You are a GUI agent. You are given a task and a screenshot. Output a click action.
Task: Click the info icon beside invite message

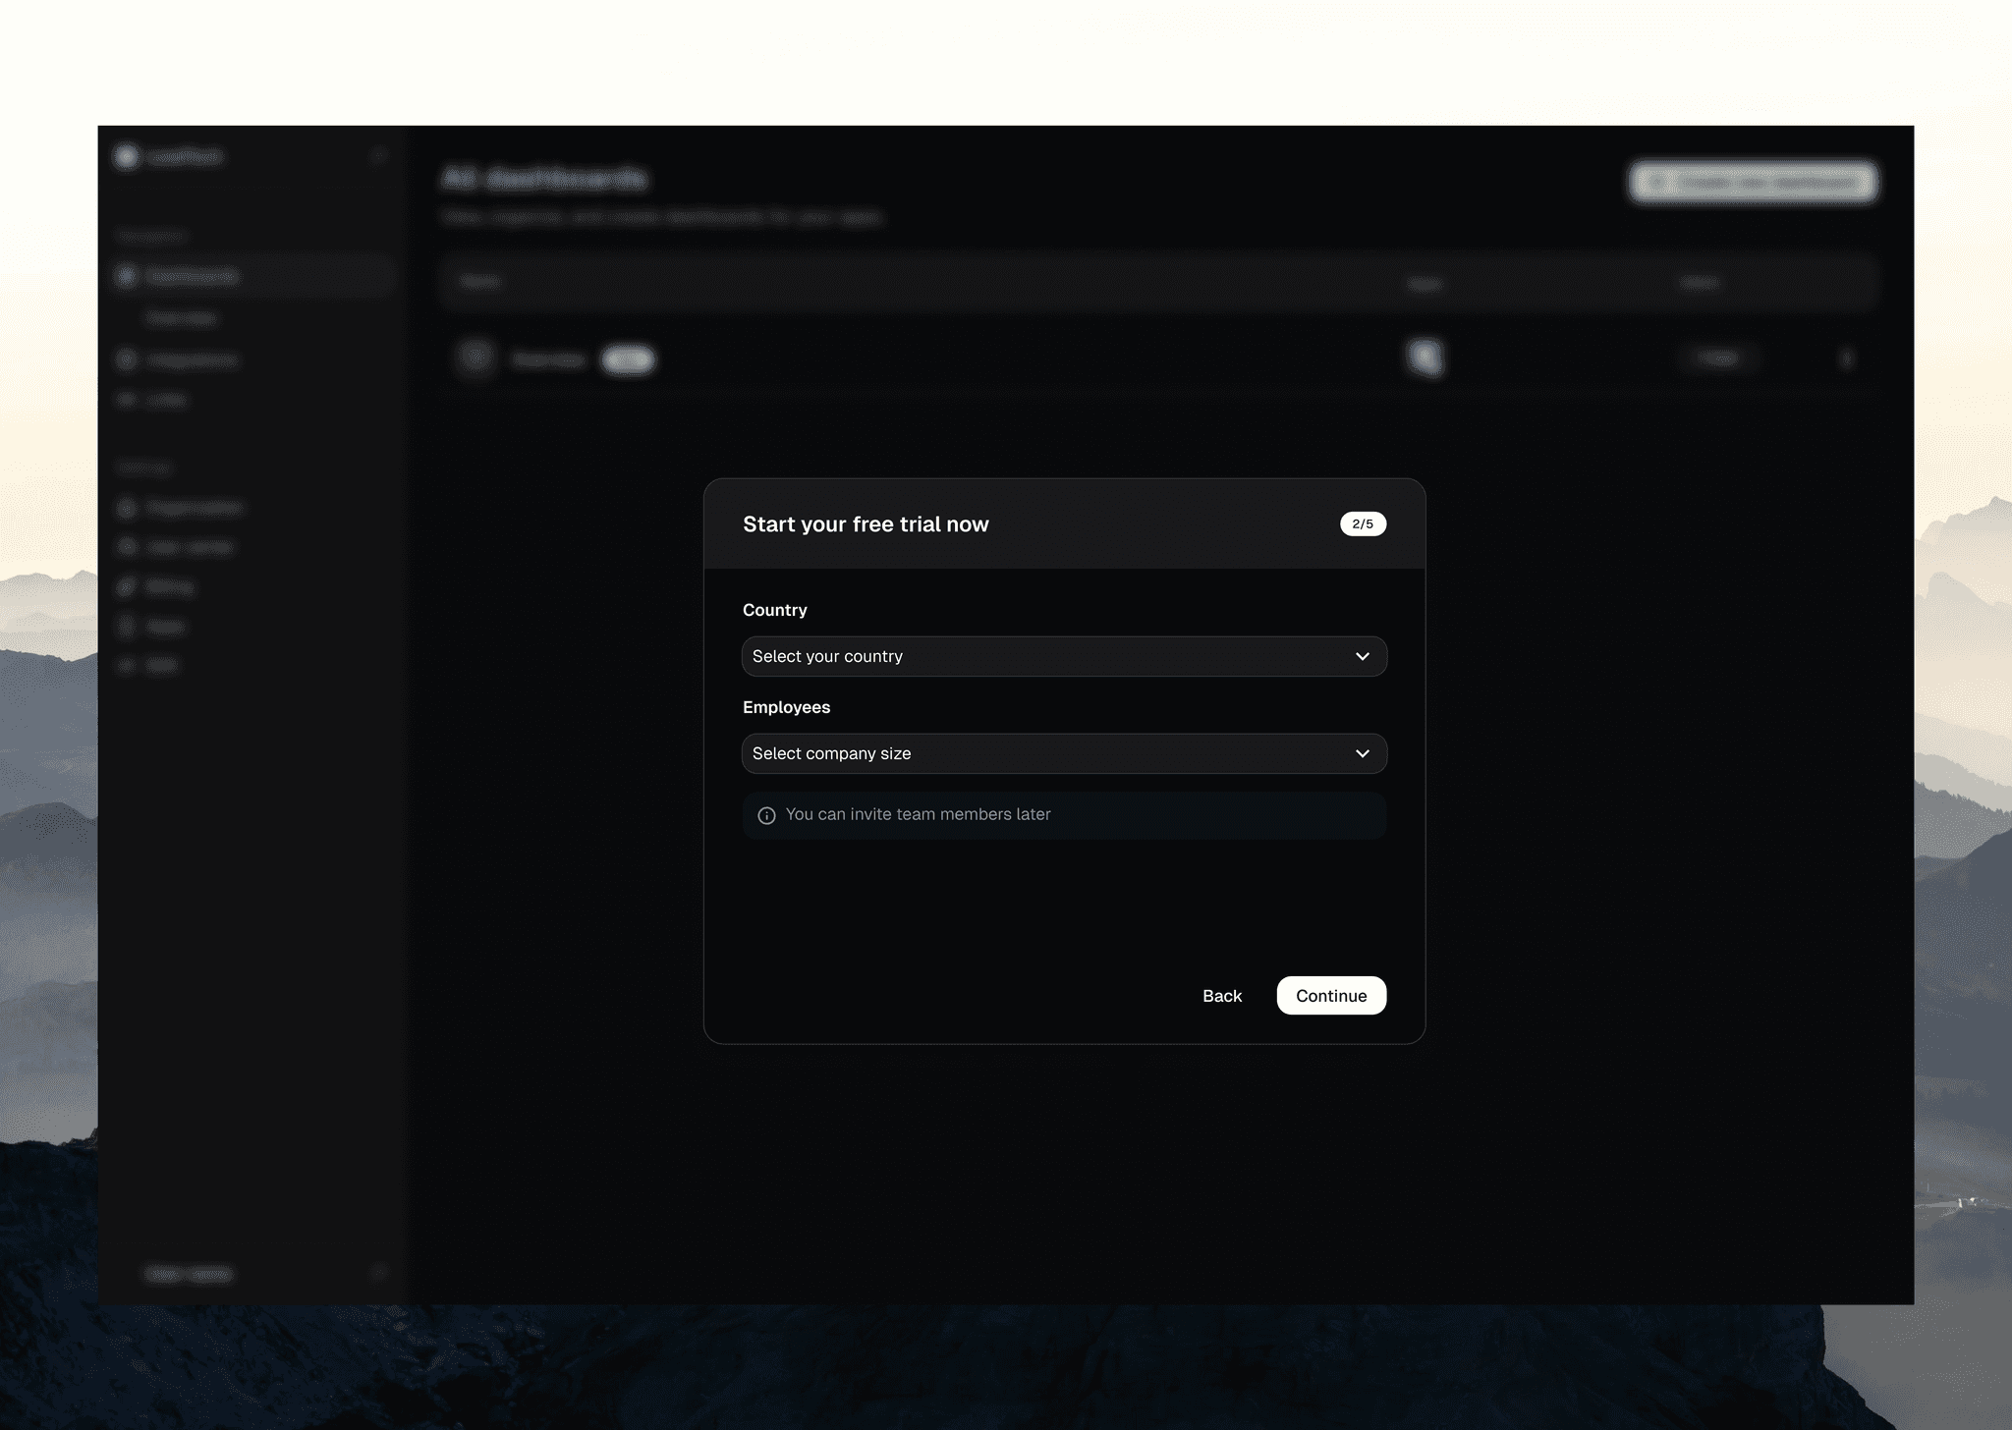766,815
